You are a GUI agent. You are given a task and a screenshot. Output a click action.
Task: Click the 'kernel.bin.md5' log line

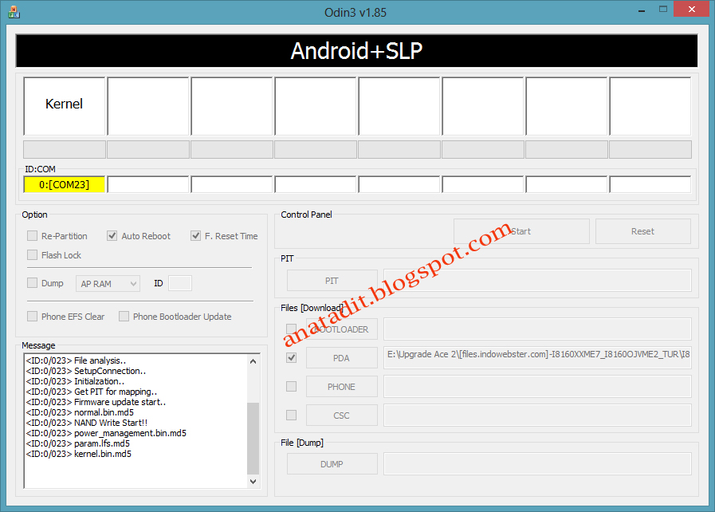pos(79,454)
